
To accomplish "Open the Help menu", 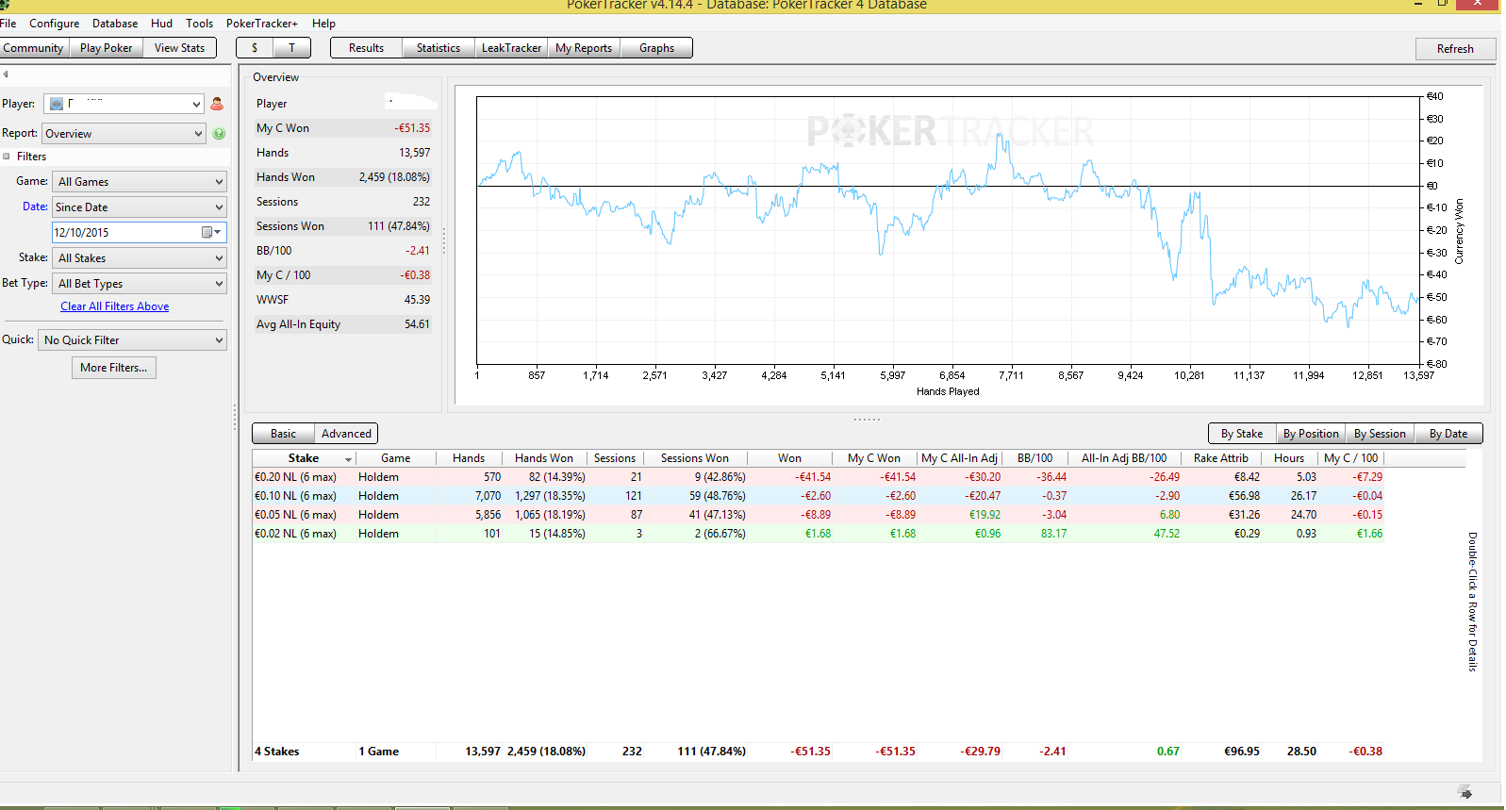I will (324, 24).
